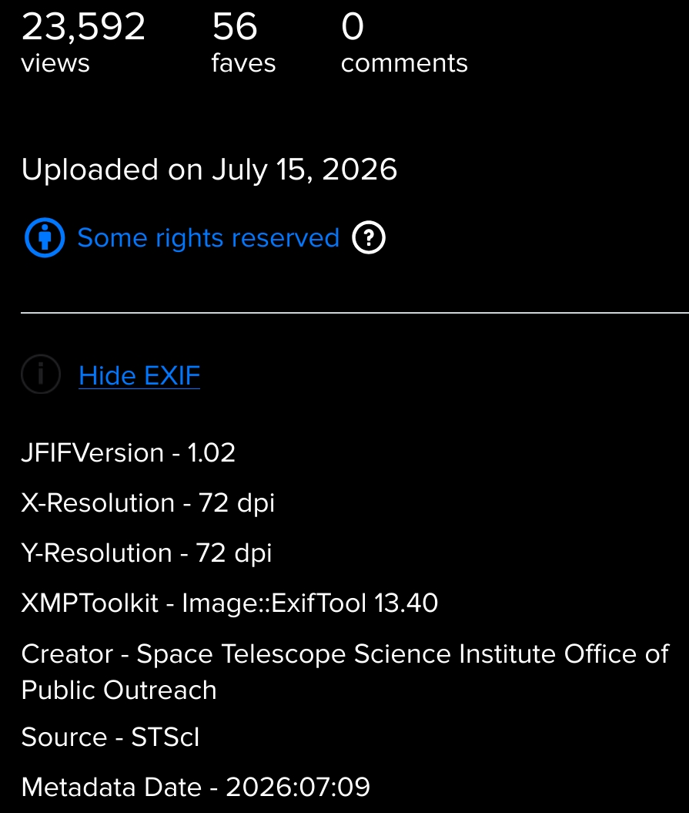The width and height of the screenshot is (689, 813).
Task: Open the Some rights reserved license link
Action: pos(209,238)
